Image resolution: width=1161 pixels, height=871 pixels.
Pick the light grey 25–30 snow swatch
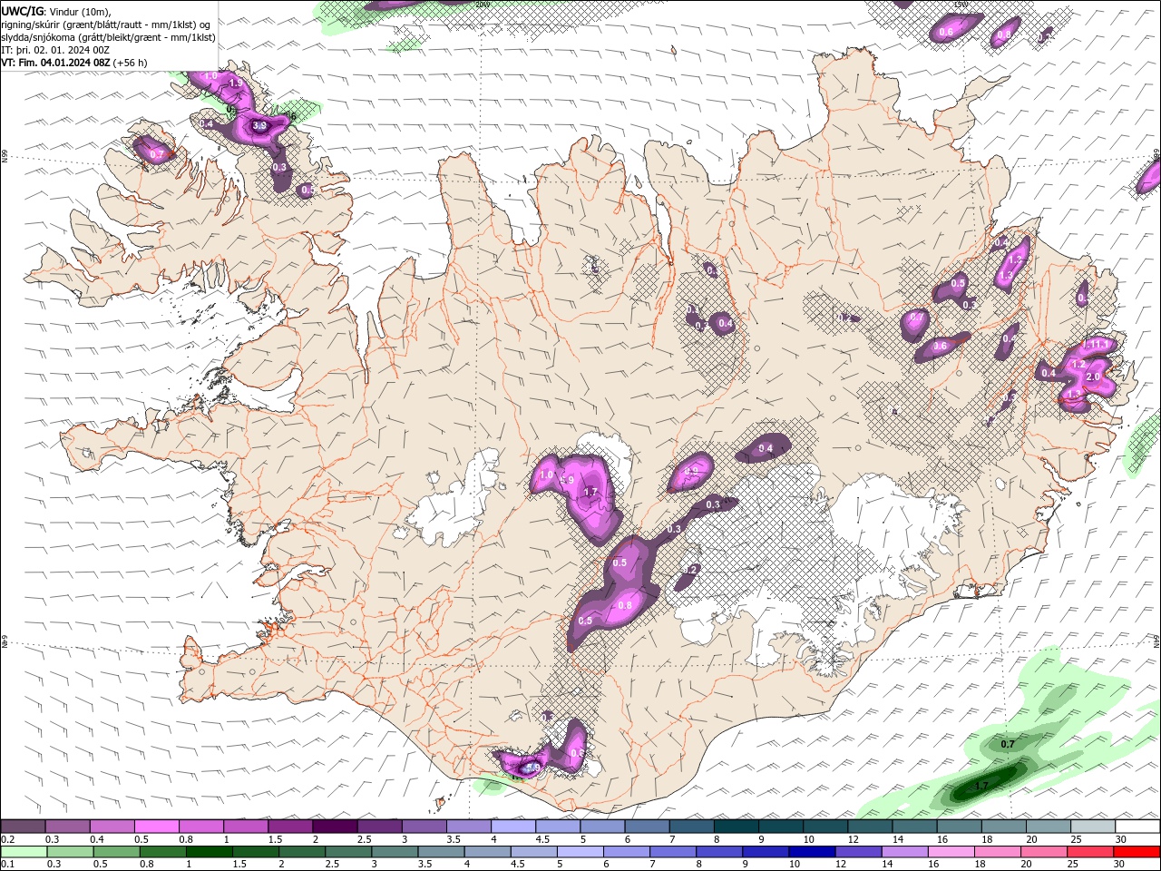(x=1093, y=827)
